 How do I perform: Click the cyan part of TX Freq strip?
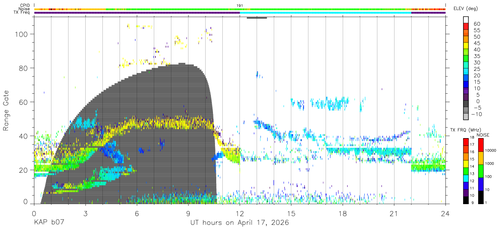pyautogui.click(x=326, y=13)
